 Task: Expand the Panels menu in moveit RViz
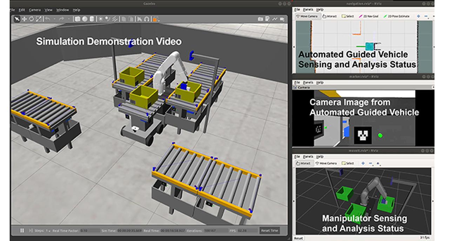(x=308, y=158)
